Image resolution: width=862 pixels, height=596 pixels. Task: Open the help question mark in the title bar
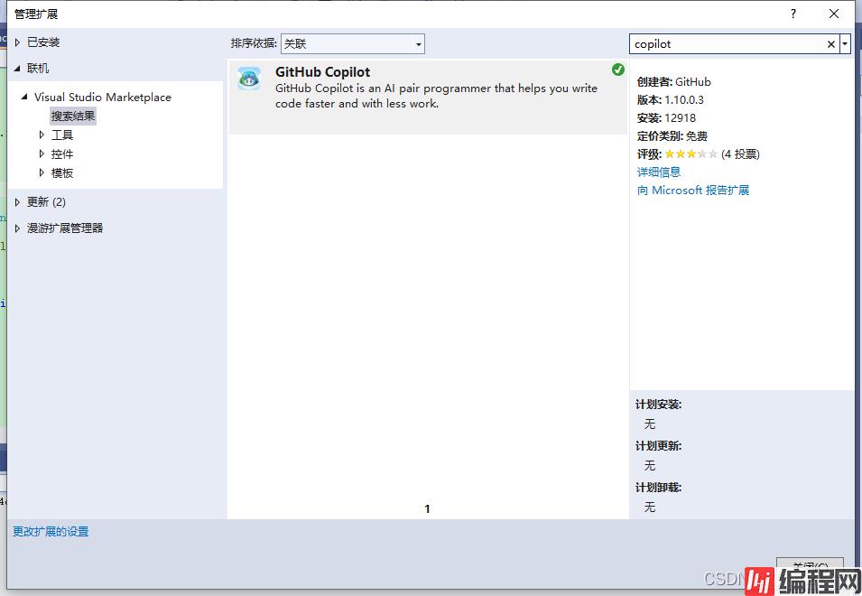[x=792, y=14]
